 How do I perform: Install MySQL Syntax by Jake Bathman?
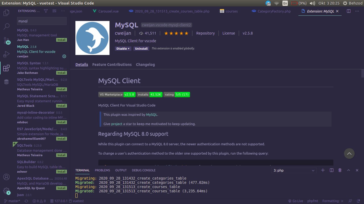(61, 73)
